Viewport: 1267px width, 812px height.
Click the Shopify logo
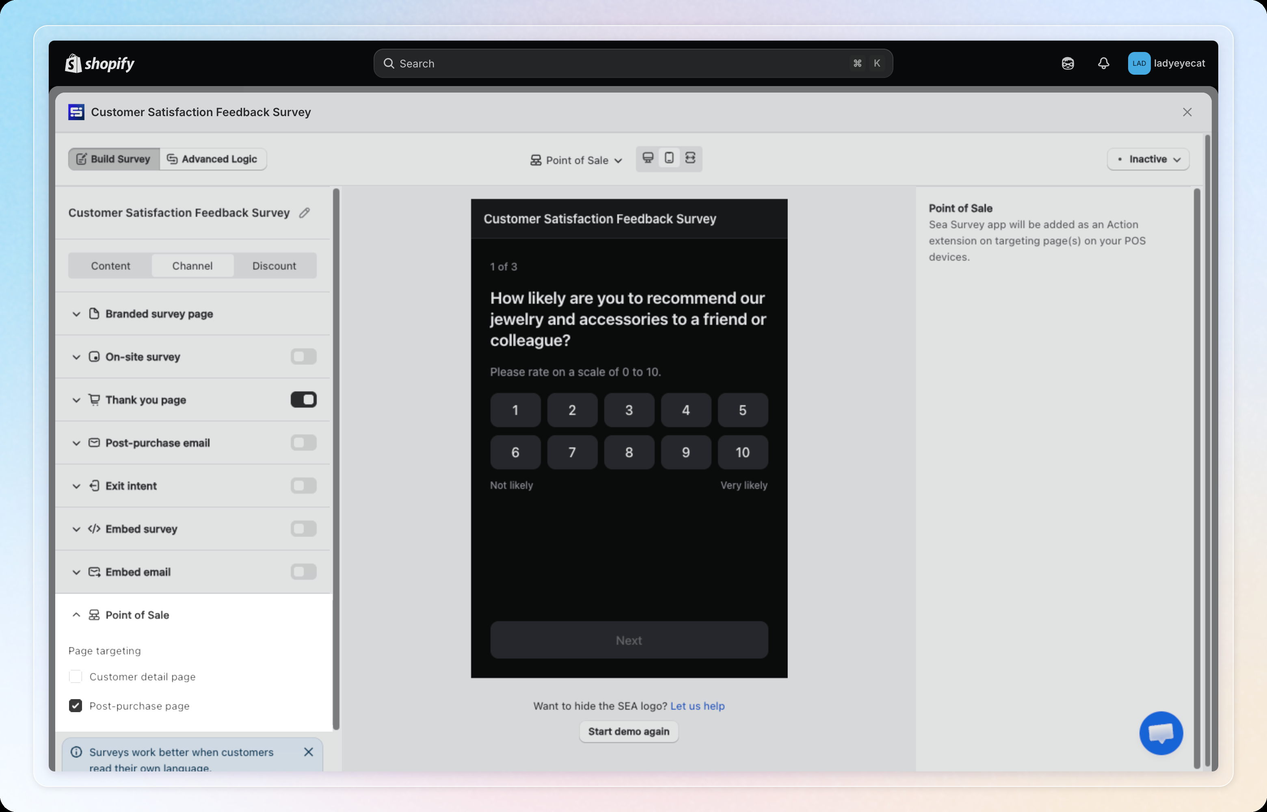tap(99, 63)
